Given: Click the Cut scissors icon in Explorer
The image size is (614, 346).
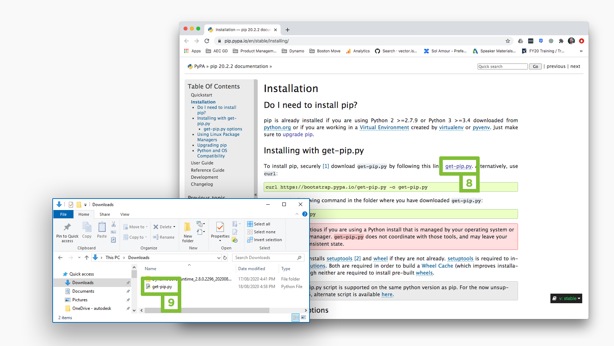Looking at the screenshot, I should point(114,224).
